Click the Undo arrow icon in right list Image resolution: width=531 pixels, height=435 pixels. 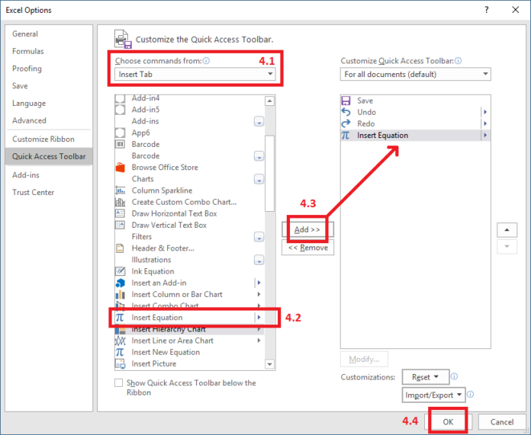[346, 112]
